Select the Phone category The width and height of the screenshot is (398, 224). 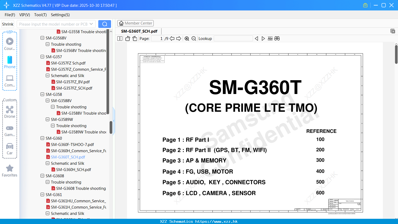point(10,62)
